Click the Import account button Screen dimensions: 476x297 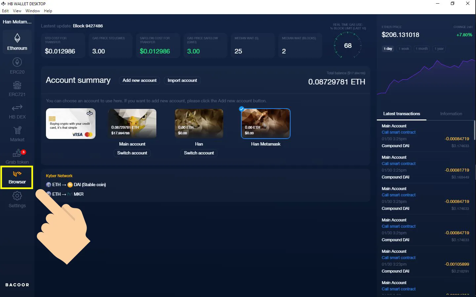pyautogui.click(x=182, y=80)
